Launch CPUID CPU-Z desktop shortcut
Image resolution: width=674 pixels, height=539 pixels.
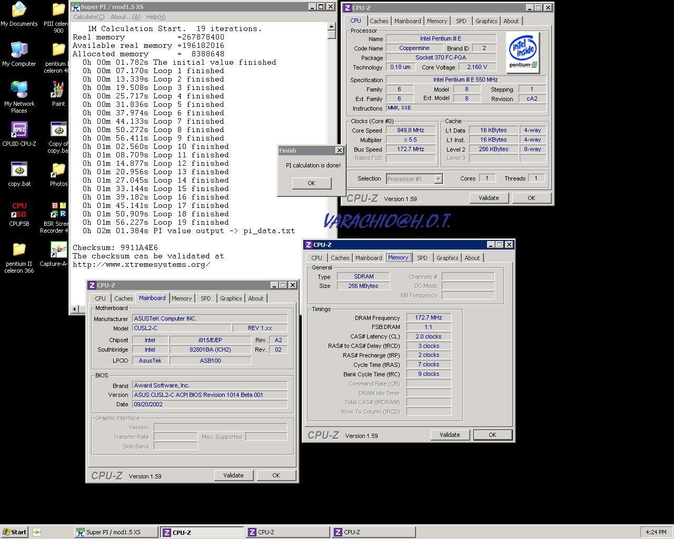tap(19, 134)
